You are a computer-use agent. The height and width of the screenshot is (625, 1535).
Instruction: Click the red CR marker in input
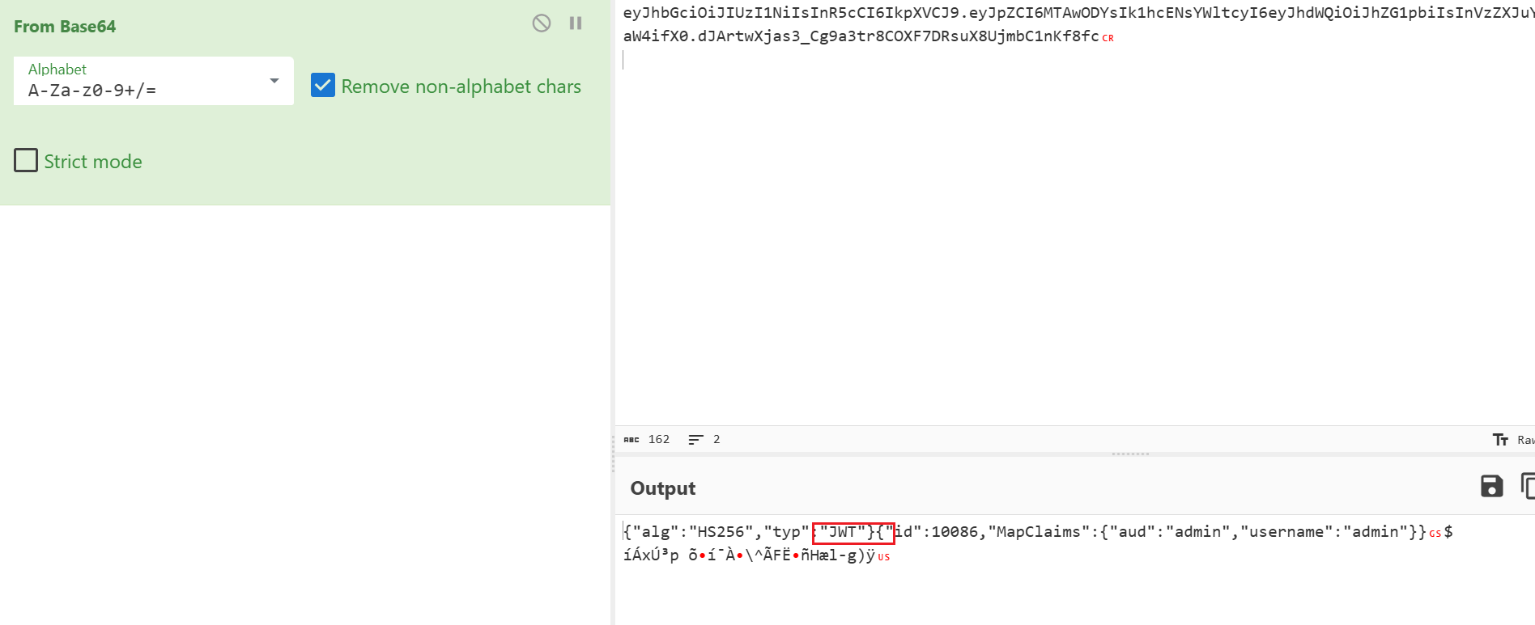coord(1108,38)
